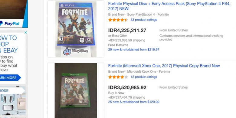Click the PS4 Fortnite product thumbnail
This screenshot has height=118, width=236.
[76, 29]
